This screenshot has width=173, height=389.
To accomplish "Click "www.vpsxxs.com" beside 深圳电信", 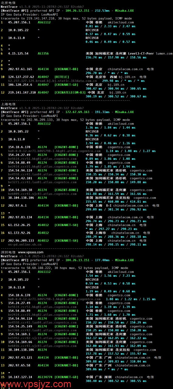I will point(31,252).
